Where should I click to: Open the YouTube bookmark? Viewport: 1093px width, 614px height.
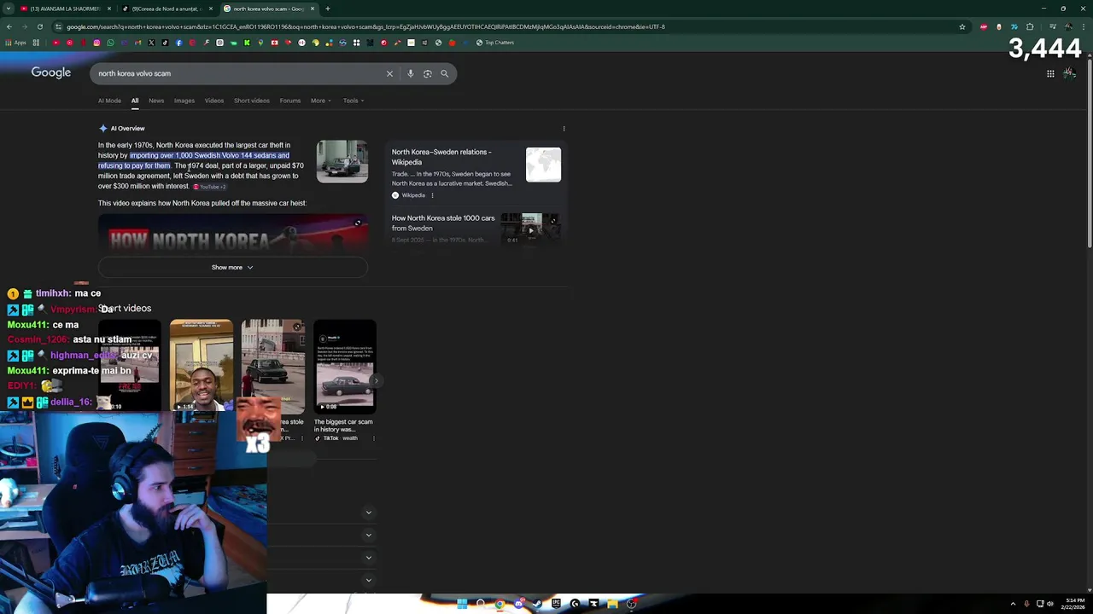pos(56,43)
